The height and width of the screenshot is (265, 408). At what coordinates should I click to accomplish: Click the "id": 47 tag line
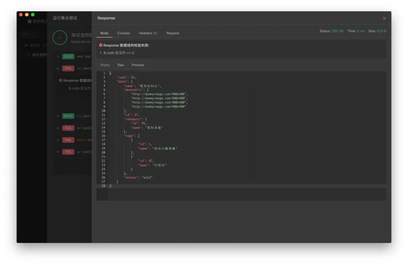pyautogui.click(x=146, y=161)
